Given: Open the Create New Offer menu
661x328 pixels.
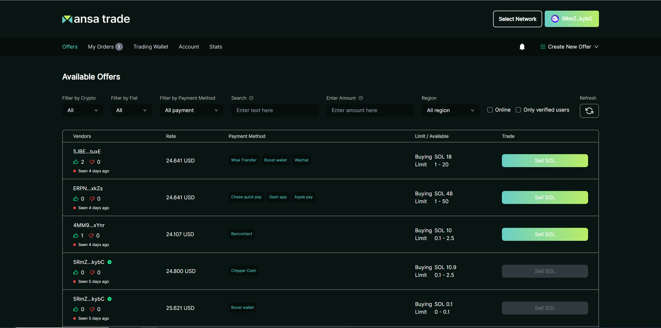Looking at the screenshot, I should 569,47.
